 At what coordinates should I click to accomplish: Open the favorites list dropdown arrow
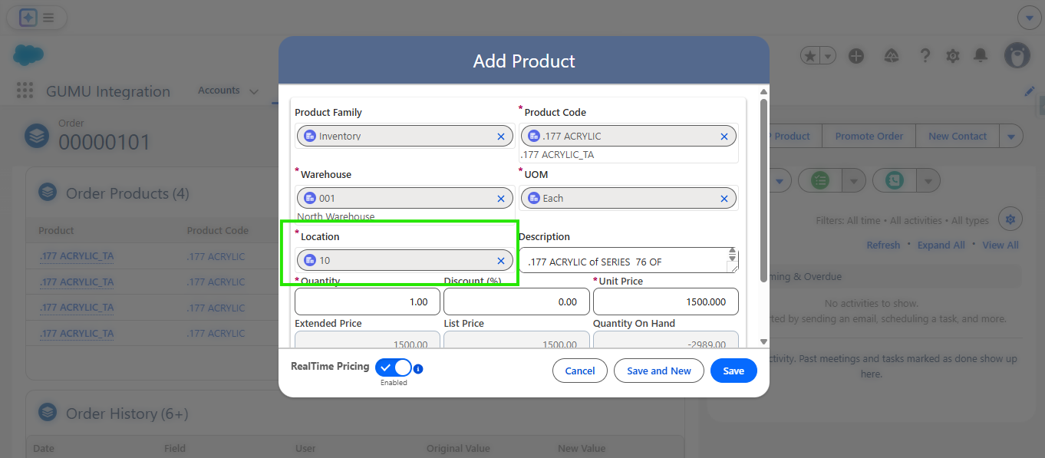[828, 55]
